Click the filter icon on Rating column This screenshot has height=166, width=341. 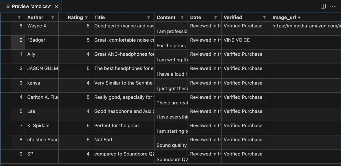coord(86,18)
